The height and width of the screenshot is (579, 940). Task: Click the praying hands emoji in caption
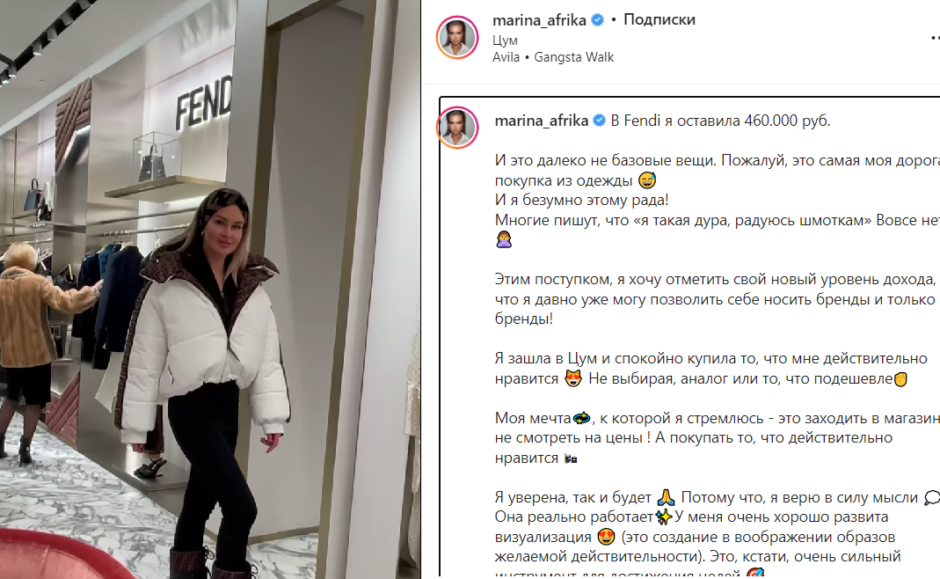click(x=666, y=497)
